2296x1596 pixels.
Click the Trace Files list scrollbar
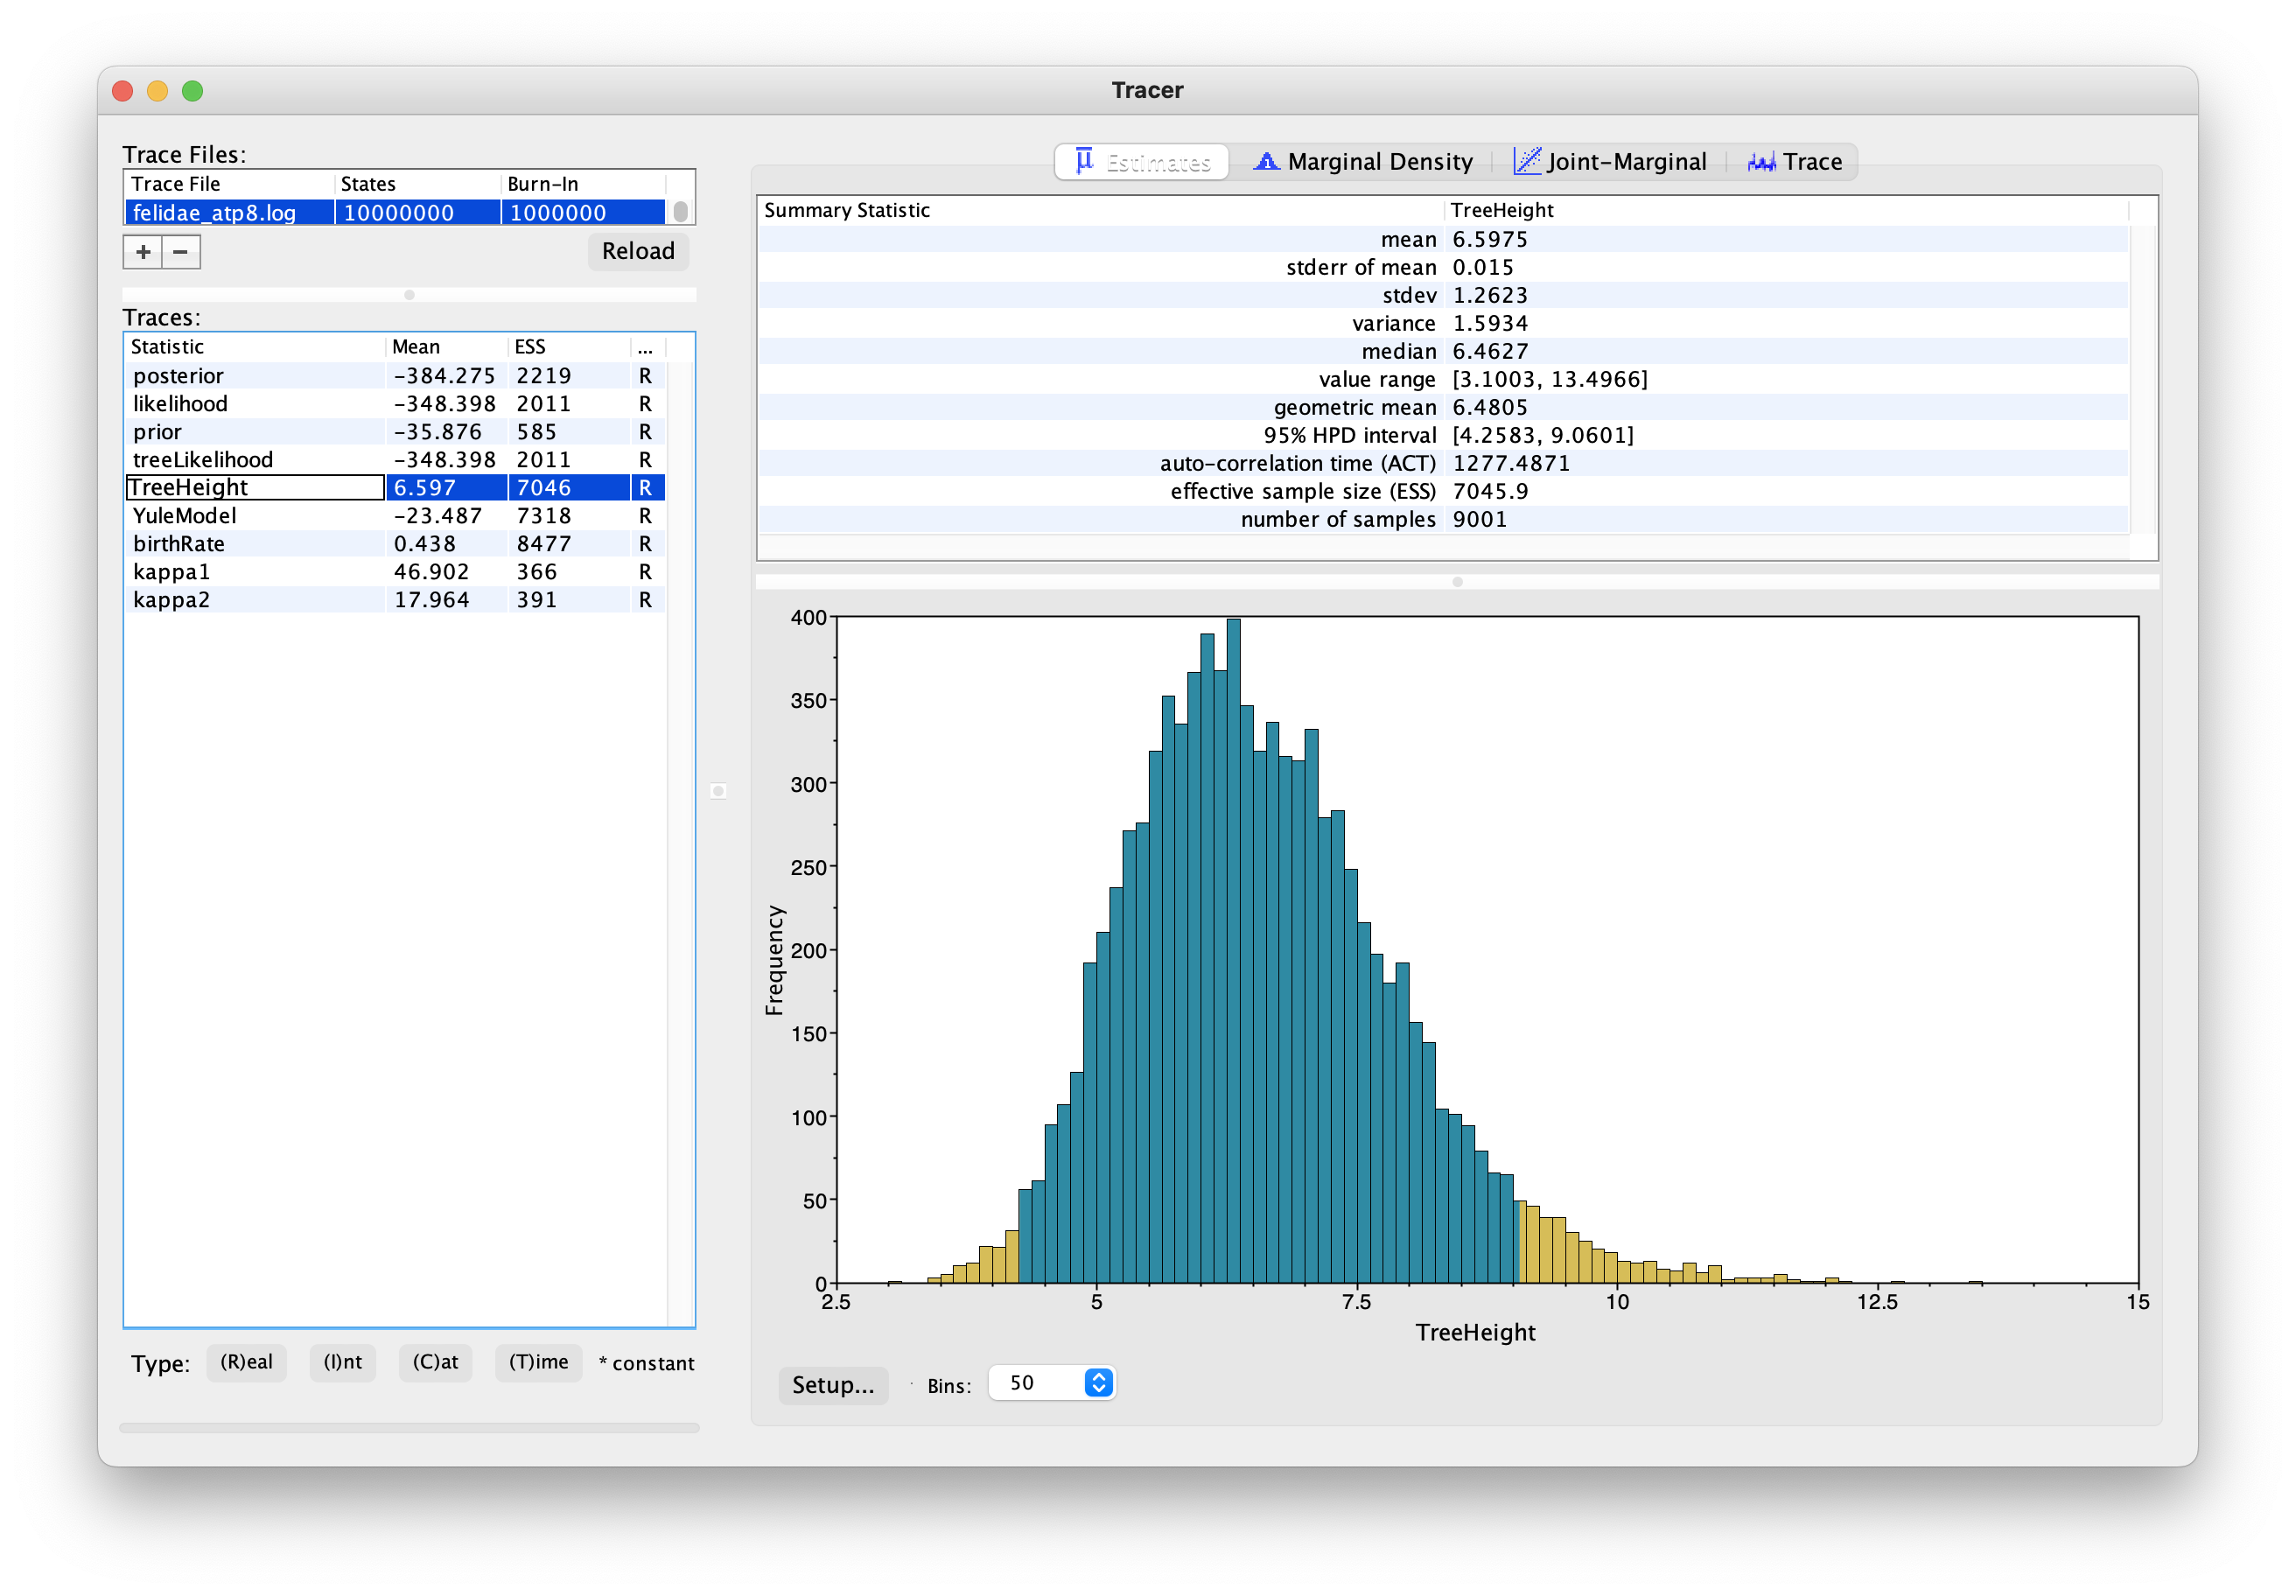pyautogui.click(x=680, y=212)
